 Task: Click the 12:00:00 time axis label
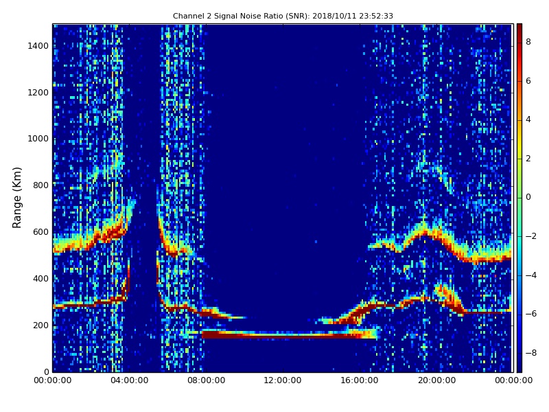pos(283,380)
